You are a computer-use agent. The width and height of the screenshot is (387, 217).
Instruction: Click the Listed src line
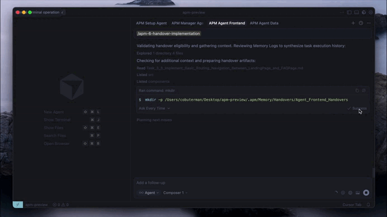pyautogui.click(x=145, y=75)
